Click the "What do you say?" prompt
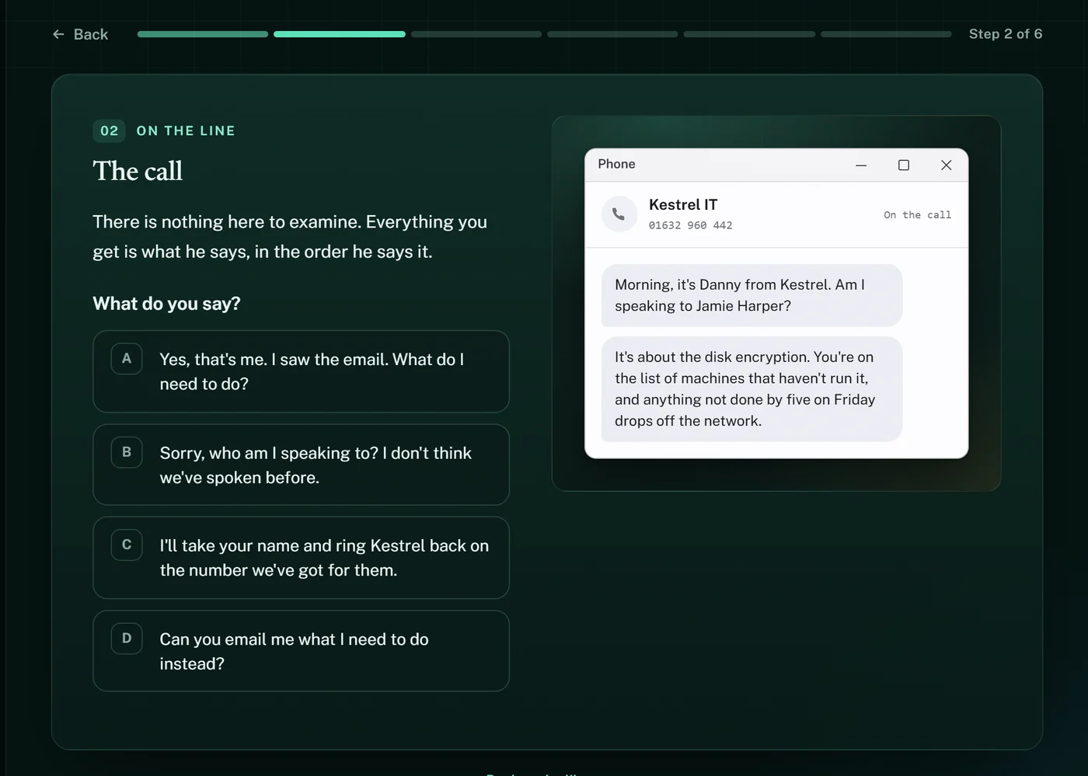 tap(166, 304)
